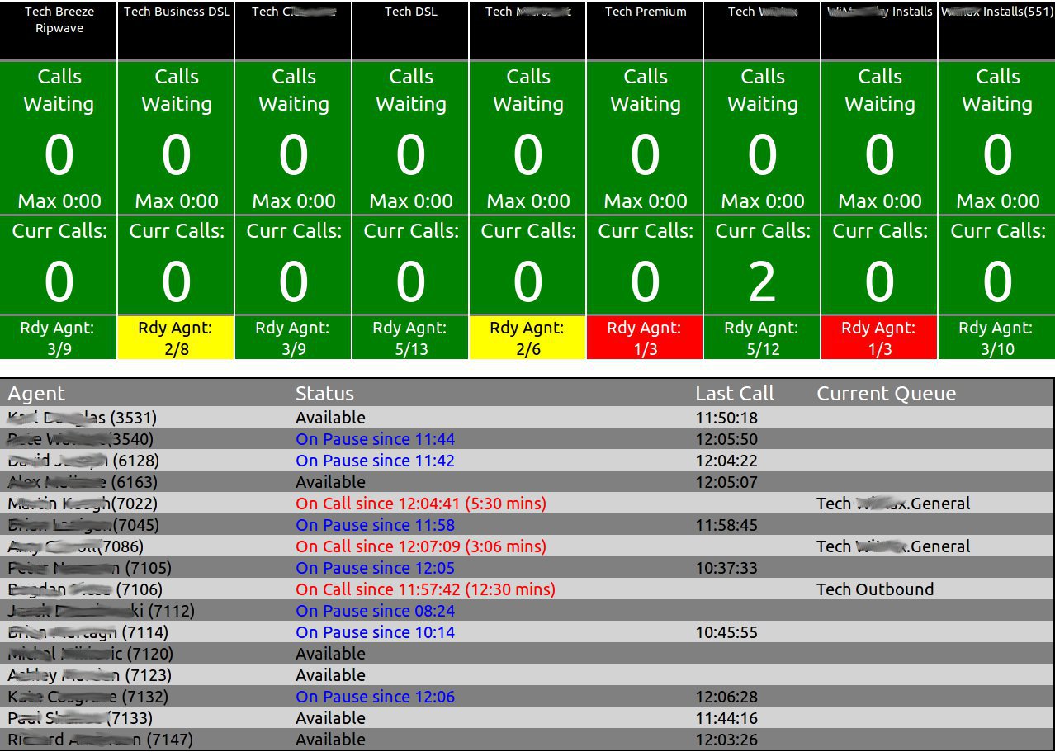Click Calls Waiting count under Tech Business DSL
Viewport: 1055px width, 752px height.
coord(176,155)
